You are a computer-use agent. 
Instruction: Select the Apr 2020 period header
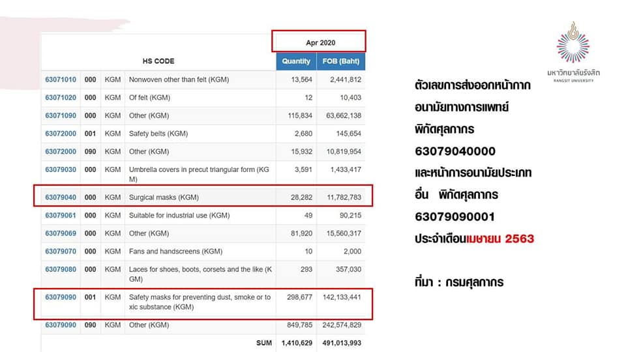tap(320, 42)
